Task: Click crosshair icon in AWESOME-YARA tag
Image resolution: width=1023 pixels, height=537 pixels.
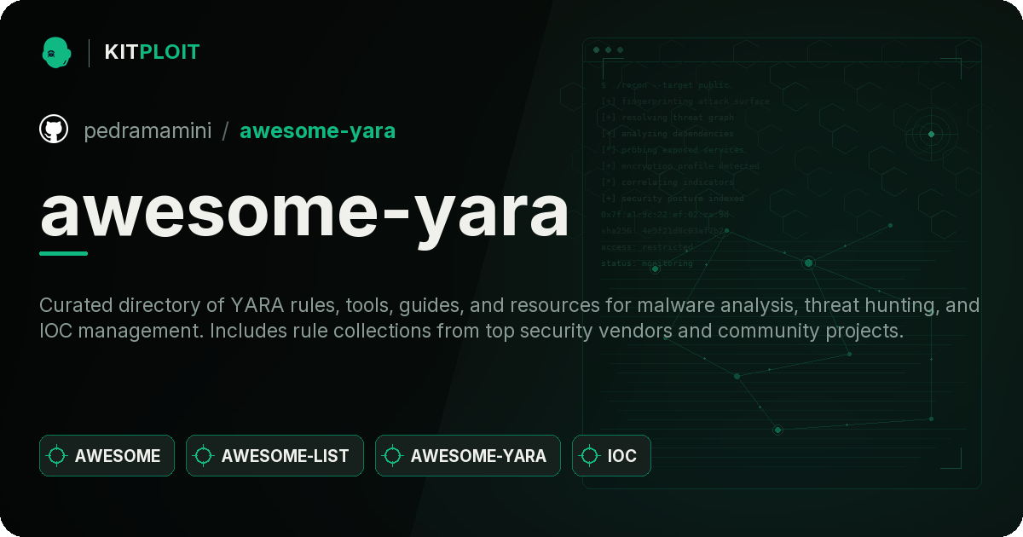Action: [393, 455]
